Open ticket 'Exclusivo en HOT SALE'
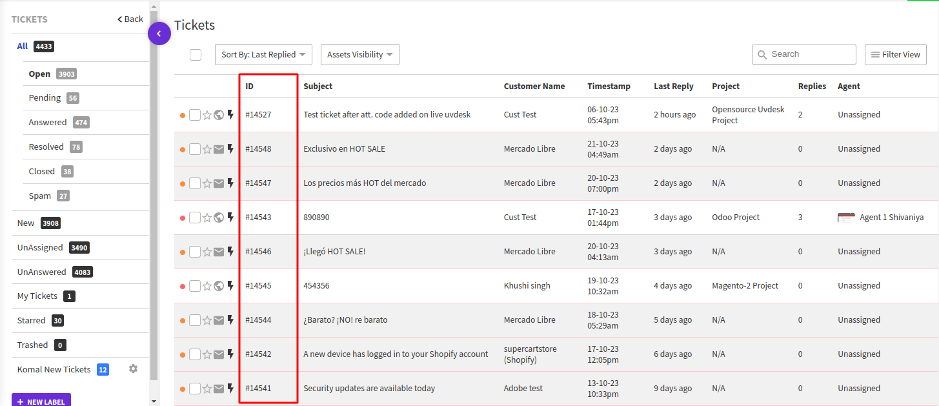 (x=344, y=149)
